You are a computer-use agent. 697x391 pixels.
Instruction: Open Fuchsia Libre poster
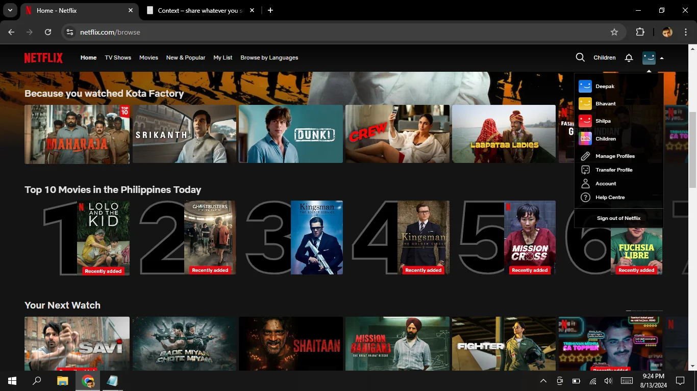point(636,252)
